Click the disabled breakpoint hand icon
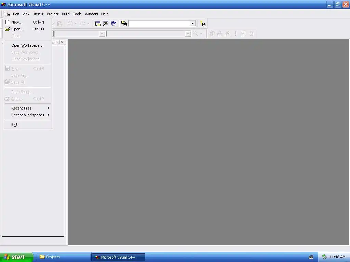Screen dimensions: 350x262 point(251,34)
